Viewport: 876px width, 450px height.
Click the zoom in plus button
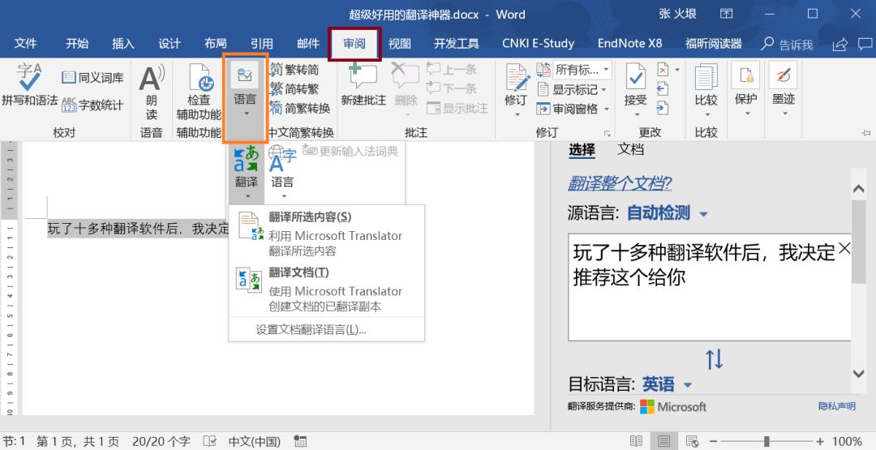[x=819, y=441]
